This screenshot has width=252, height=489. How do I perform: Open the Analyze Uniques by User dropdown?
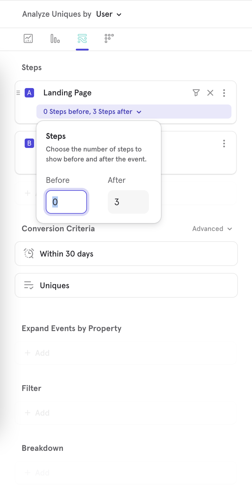click(109, 14)
